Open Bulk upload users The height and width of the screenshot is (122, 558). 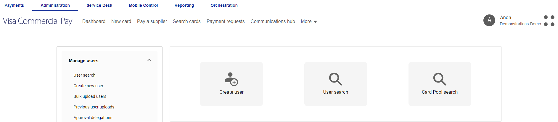90,96
